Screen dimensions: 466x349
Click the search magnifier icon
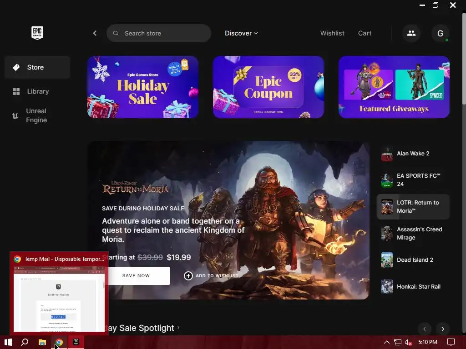(x=116, y=33)
